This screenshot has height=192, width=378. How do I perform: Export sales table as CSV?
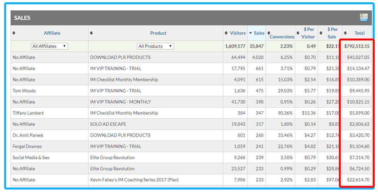click(363, 18)
